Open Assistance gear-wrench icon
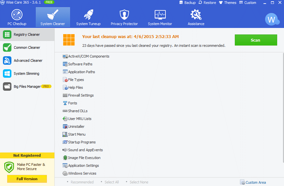Image resolution: width=284 pixels, height=186 pixels. (196, 14)
